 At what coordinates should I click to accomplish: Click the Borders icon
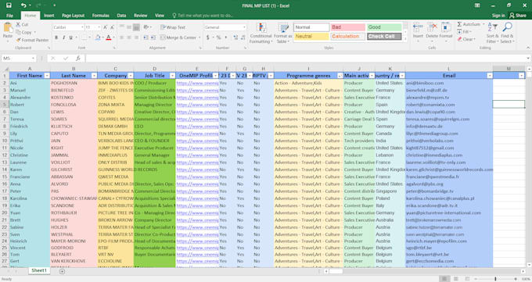point(84,37)
